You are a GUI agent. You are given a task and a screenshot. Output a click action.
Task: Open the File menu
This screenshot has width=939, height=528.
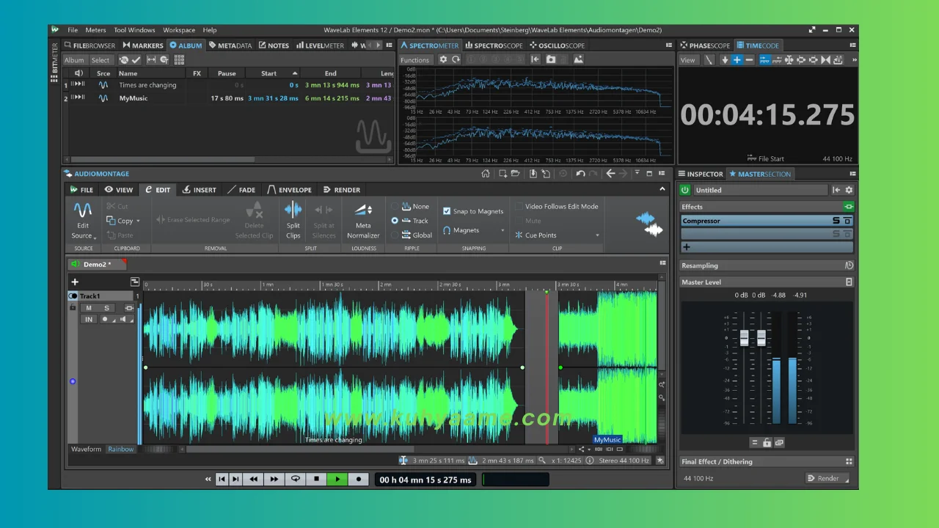73,30
